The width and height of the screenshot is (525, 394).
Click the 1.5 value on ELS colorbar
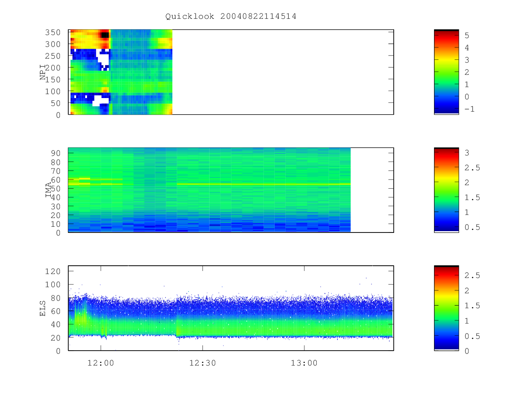[x=472, y=306]
